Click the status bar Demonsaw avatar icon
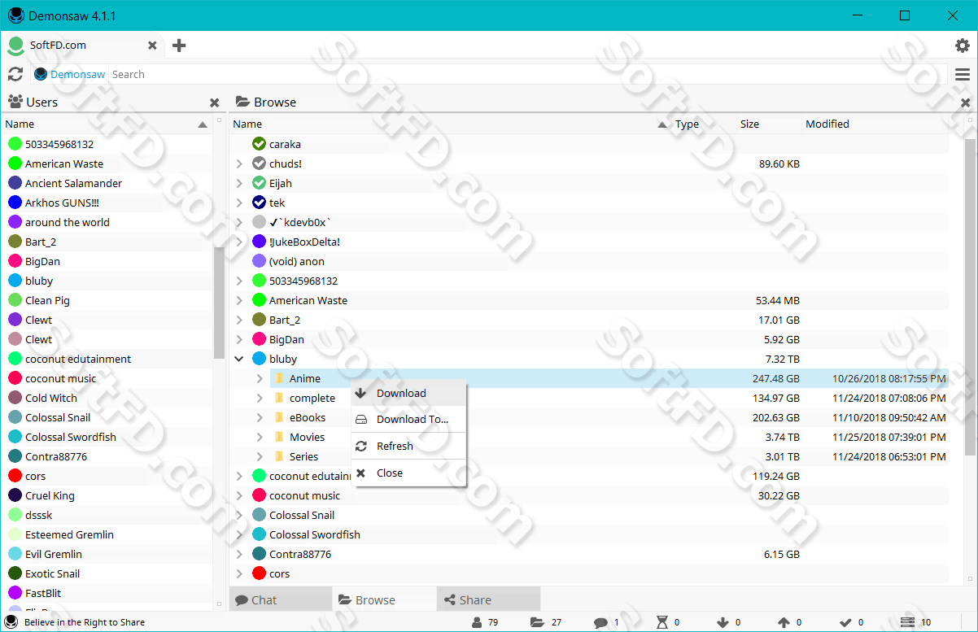978x632 pixels. 11,622
